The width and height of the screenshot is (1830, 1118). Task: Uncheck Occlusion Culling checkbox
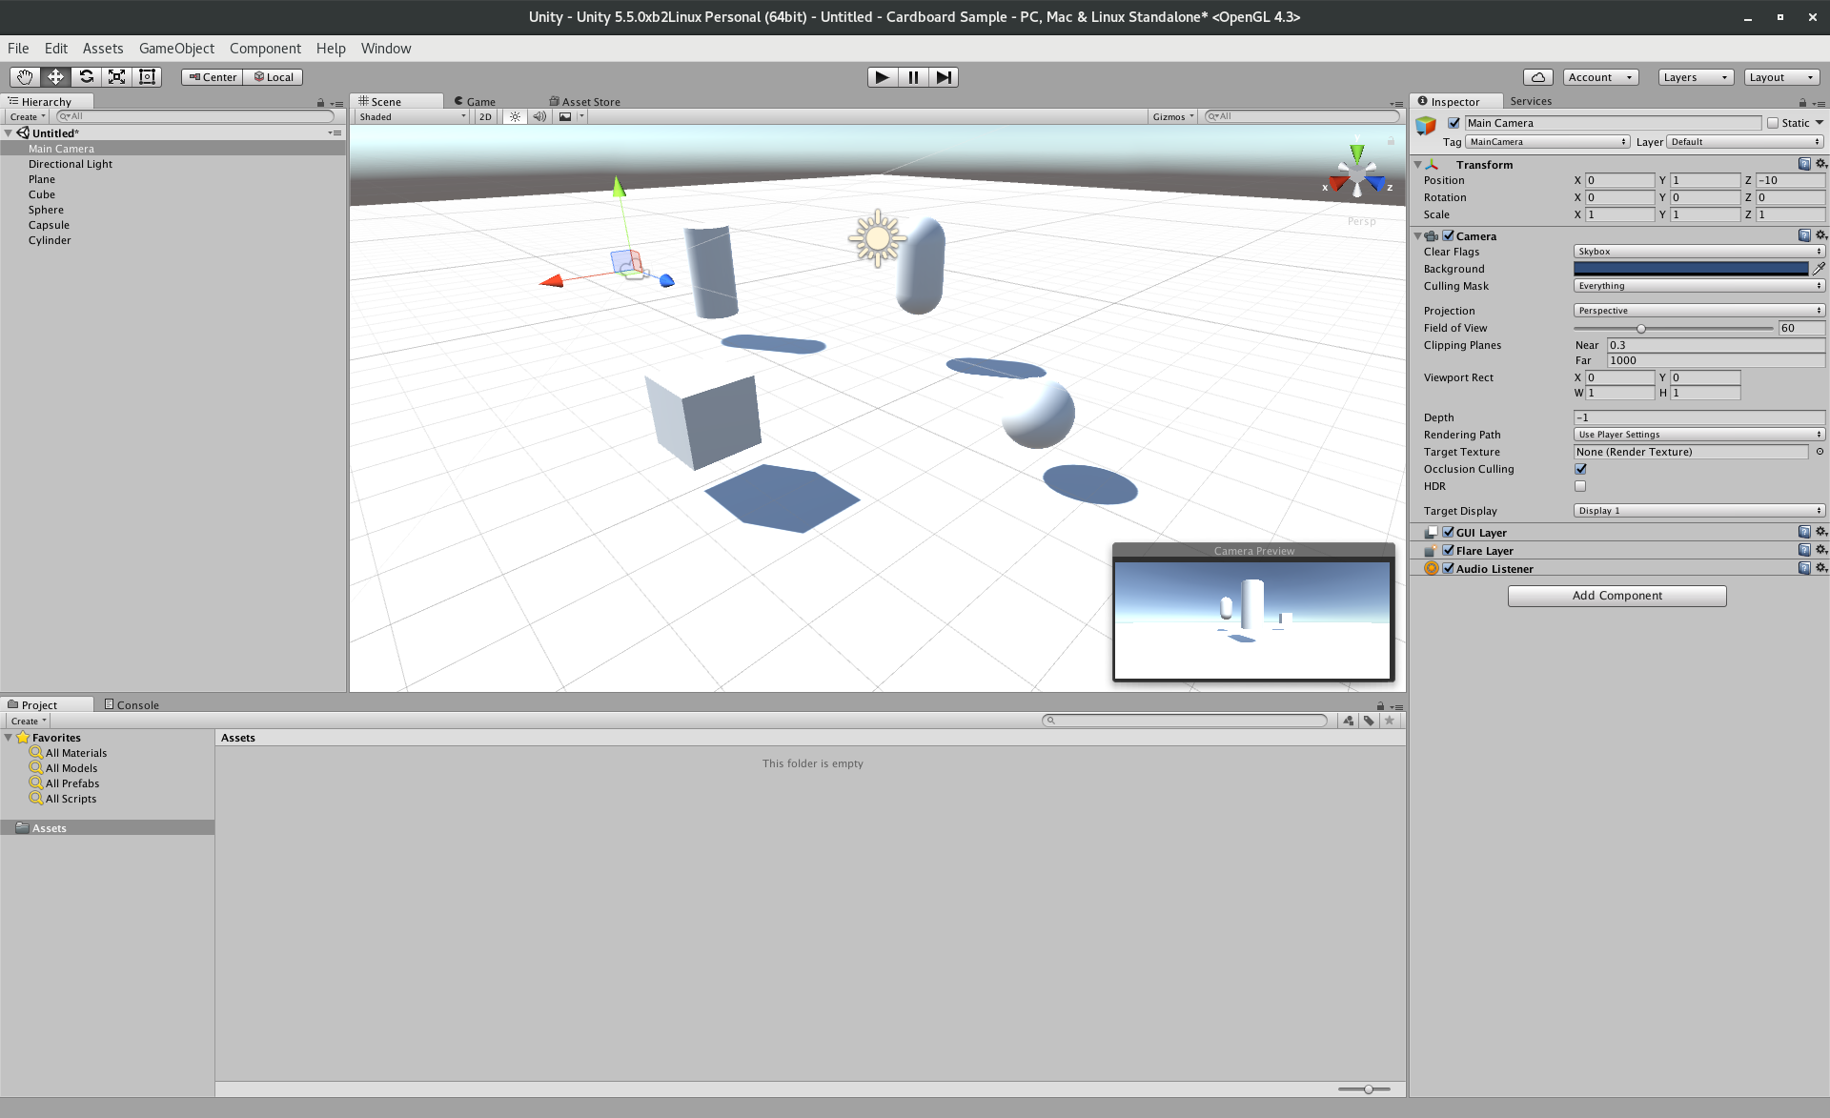tap(1580, 469)
